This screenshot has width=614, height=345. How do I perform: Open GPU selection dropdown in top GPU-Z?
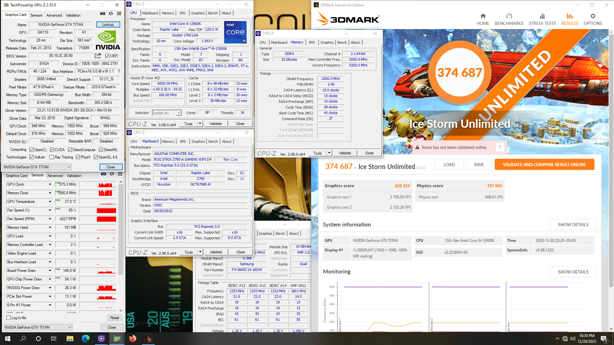(x=37, y=167)
